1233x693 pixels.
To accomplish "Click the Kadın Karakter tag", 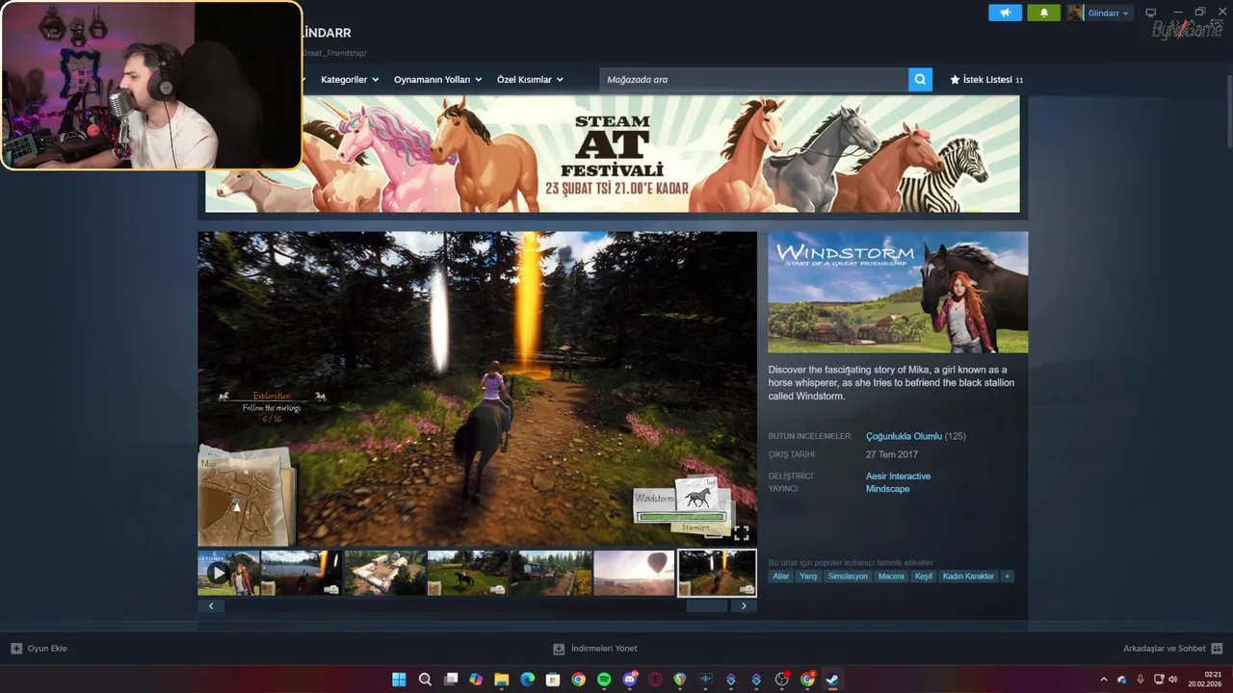I will [968, 577].
